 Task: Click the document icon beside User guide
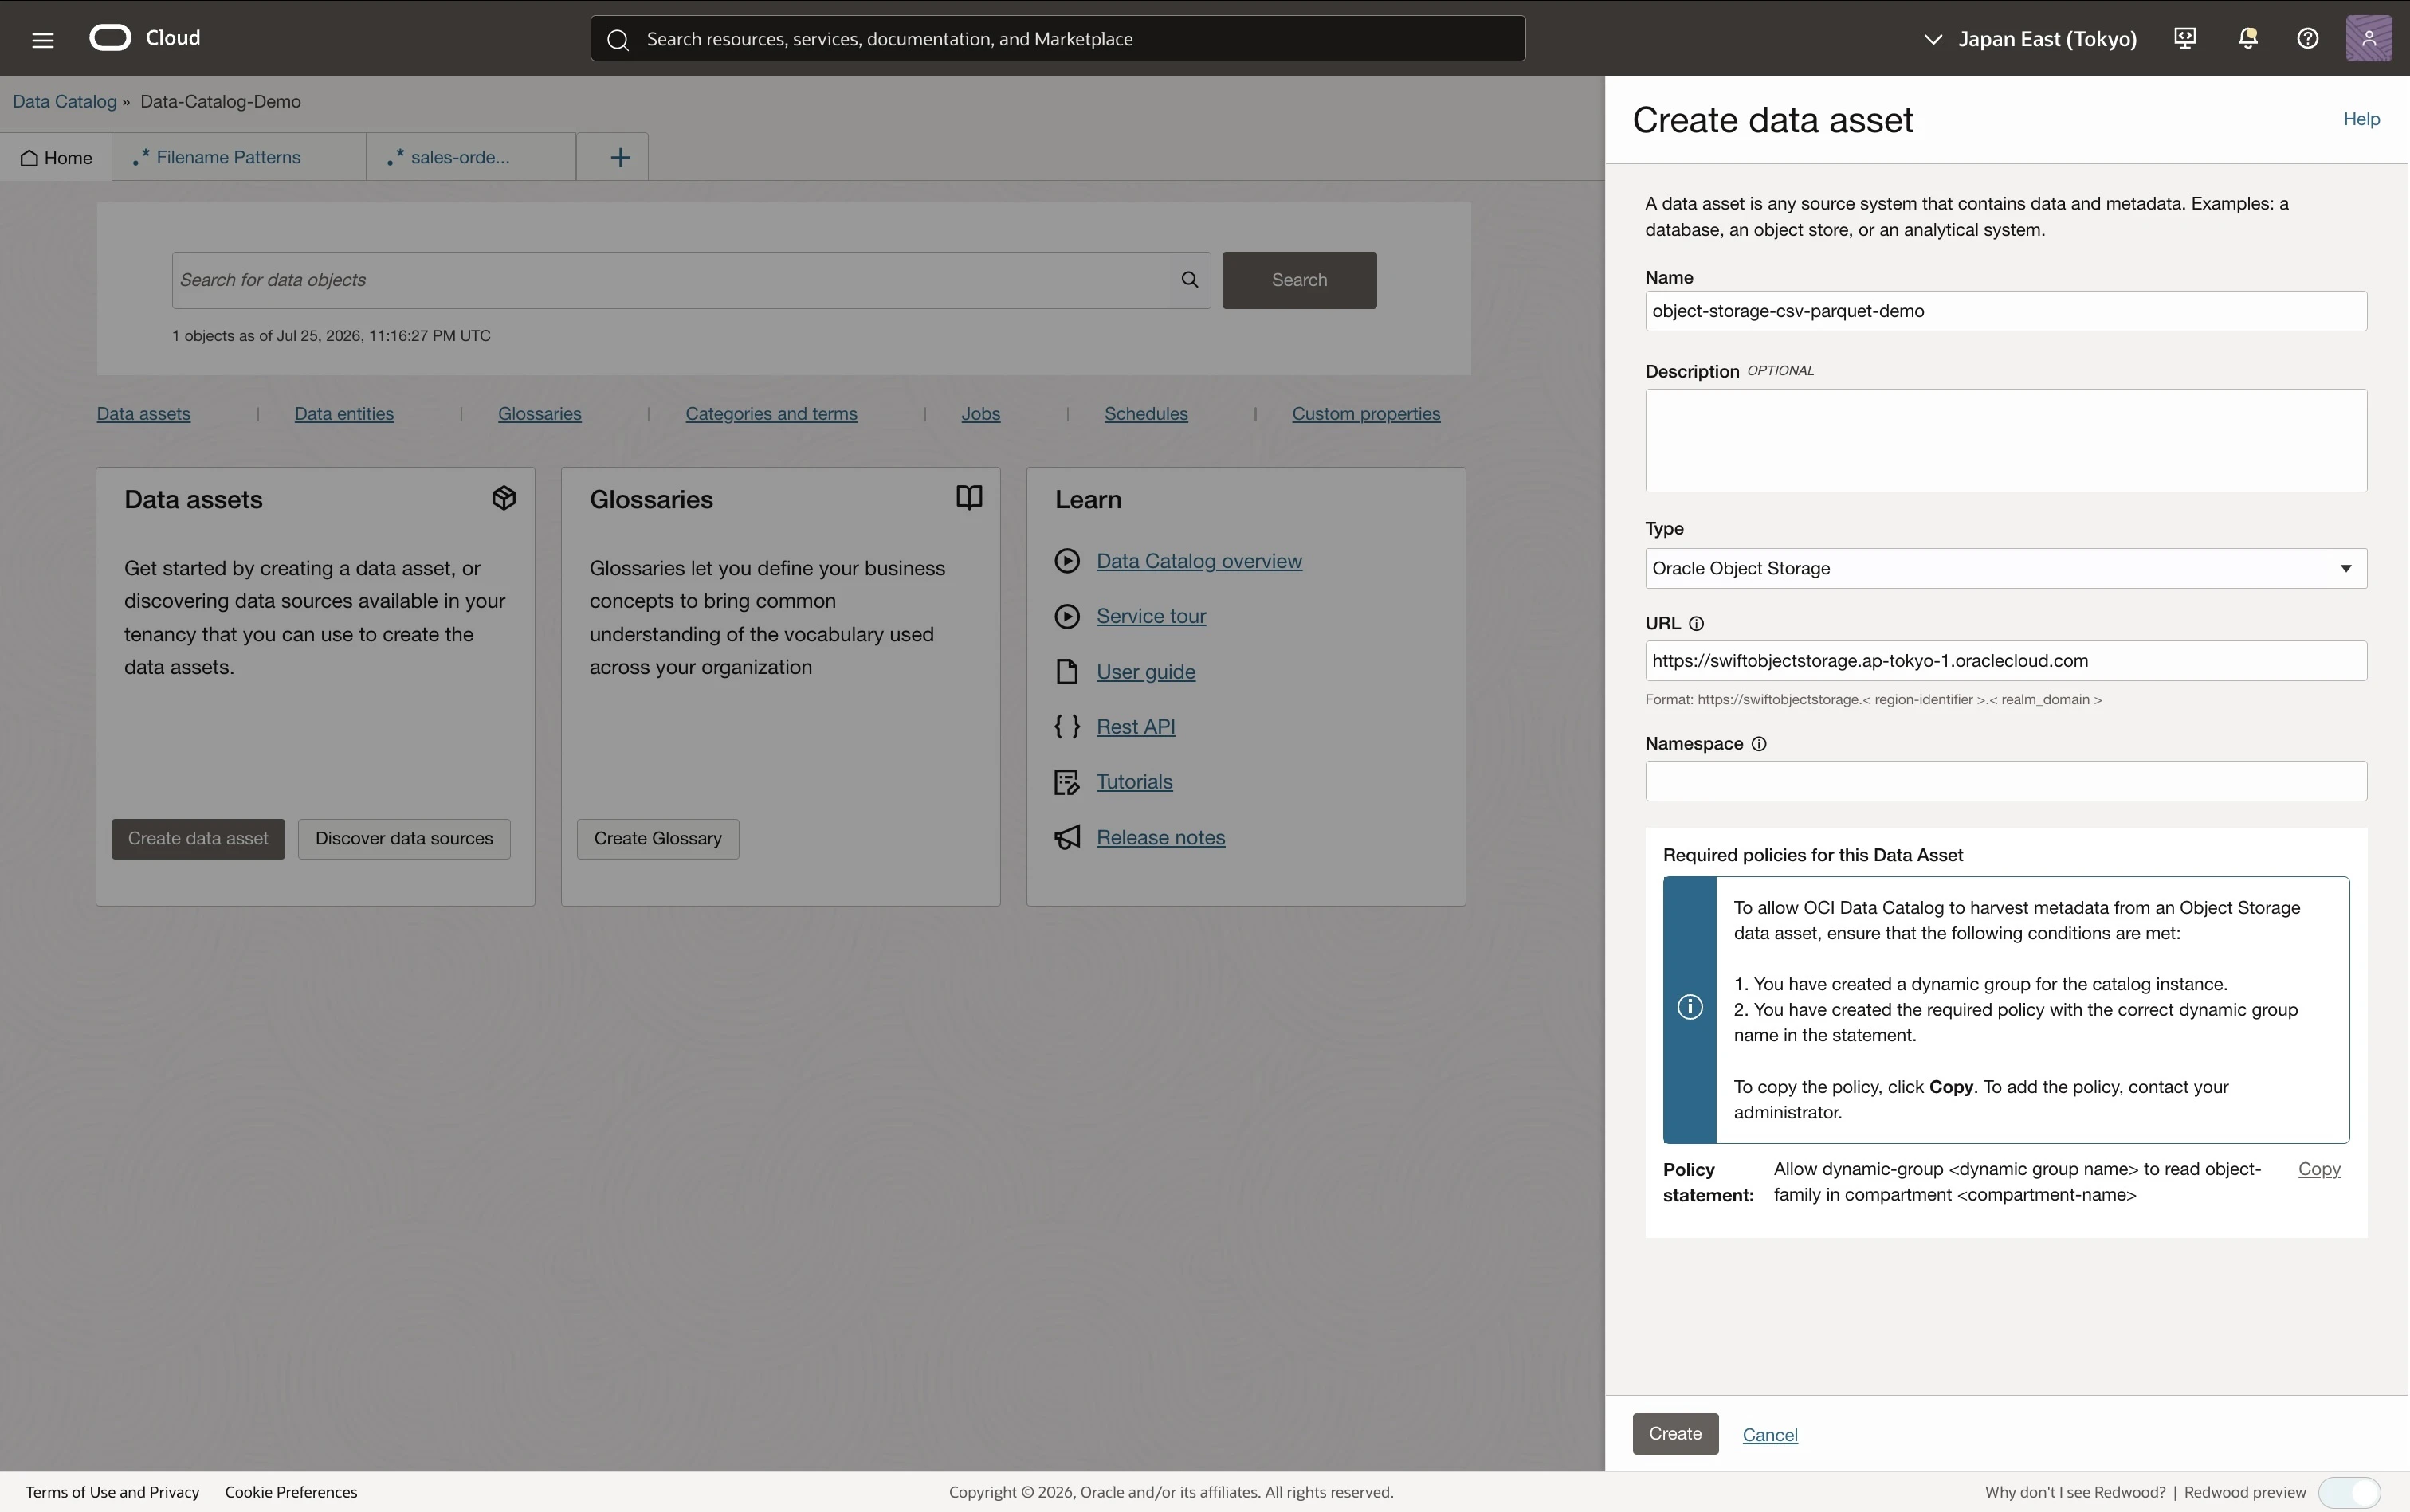[1067, 672]
